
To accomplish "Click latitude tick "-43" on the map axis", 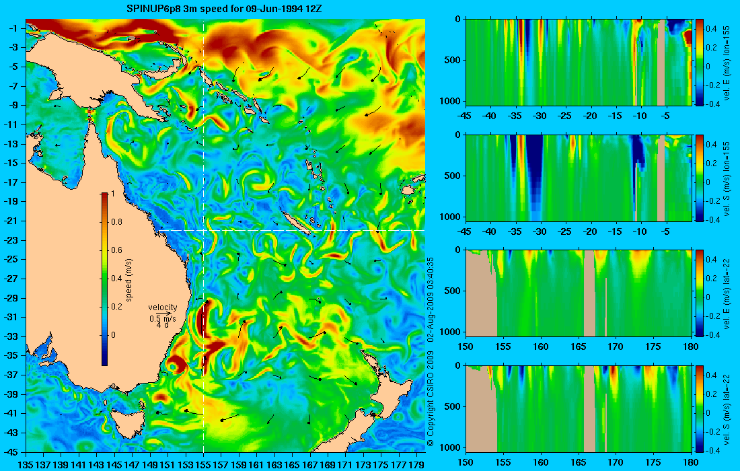I will pos(10,433).
